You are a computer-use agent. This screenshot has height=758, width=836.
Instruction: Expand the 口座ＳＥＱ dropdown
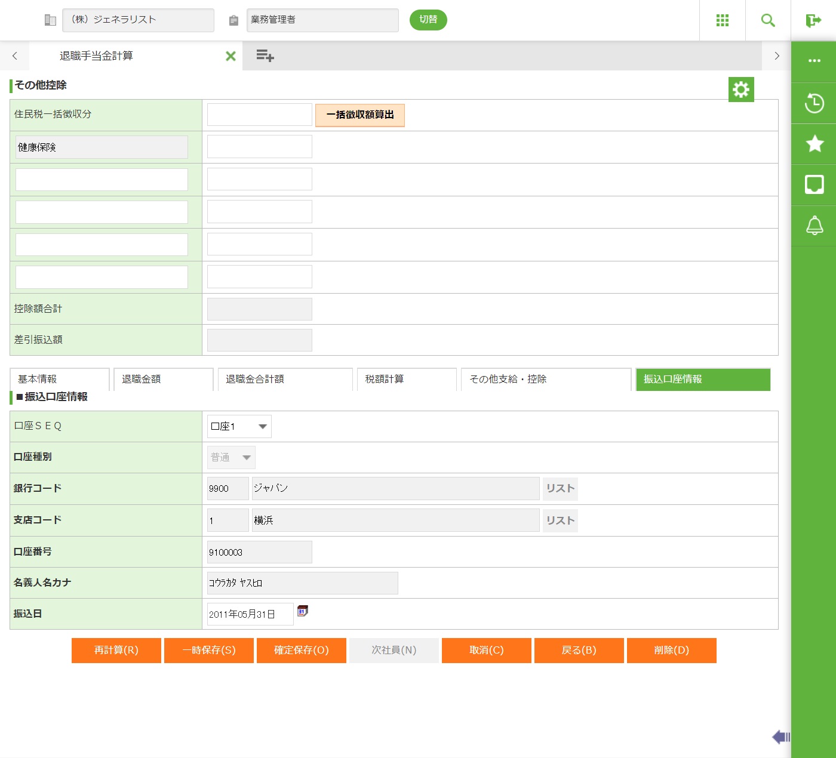[x=239, y=426]
